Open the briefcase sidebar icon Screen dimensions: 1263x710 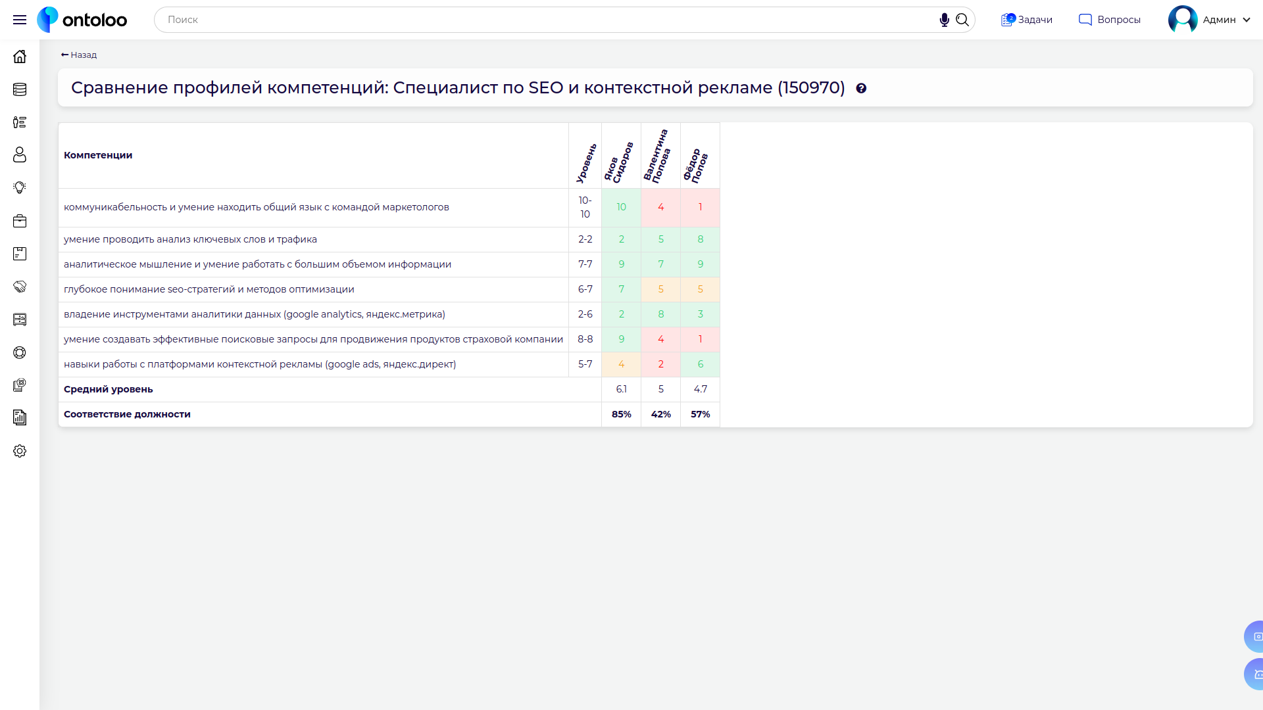coord(20,221)
